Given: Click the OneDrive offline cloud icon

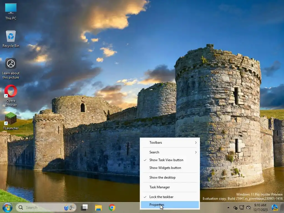Looking at the screenshot, I should point(248,207).
